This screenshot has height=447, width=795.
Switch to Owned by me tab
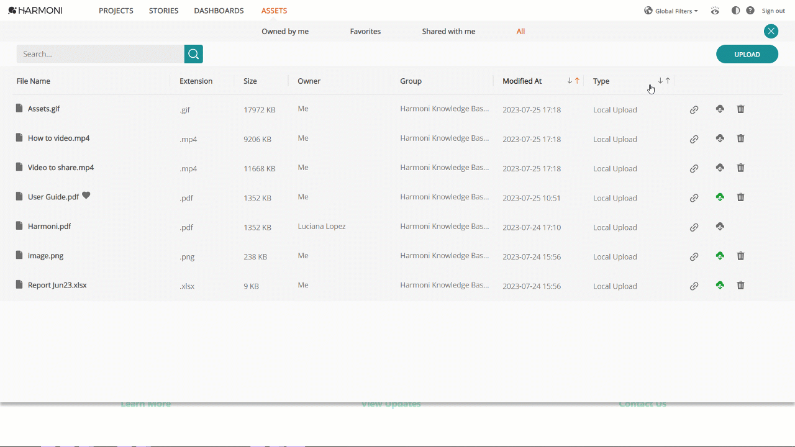tap(285, 31)
